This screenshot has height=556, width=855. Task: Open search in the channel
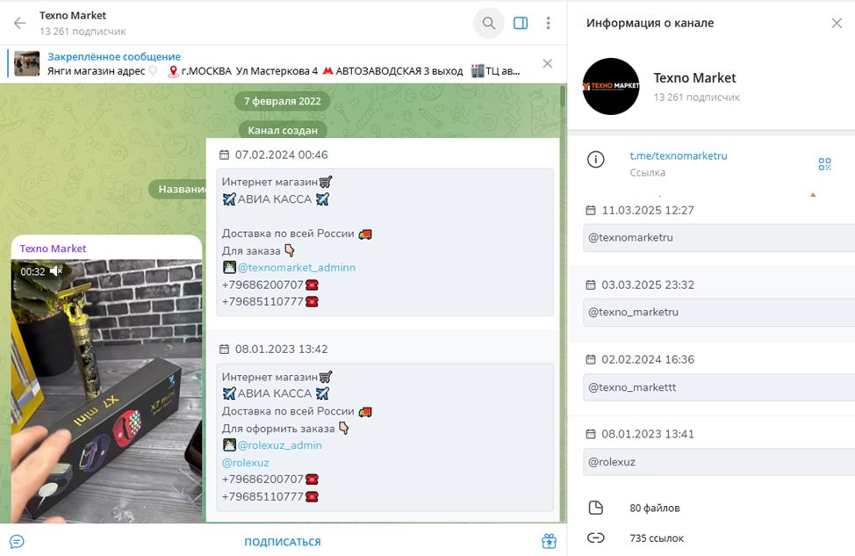pos(489,23)
